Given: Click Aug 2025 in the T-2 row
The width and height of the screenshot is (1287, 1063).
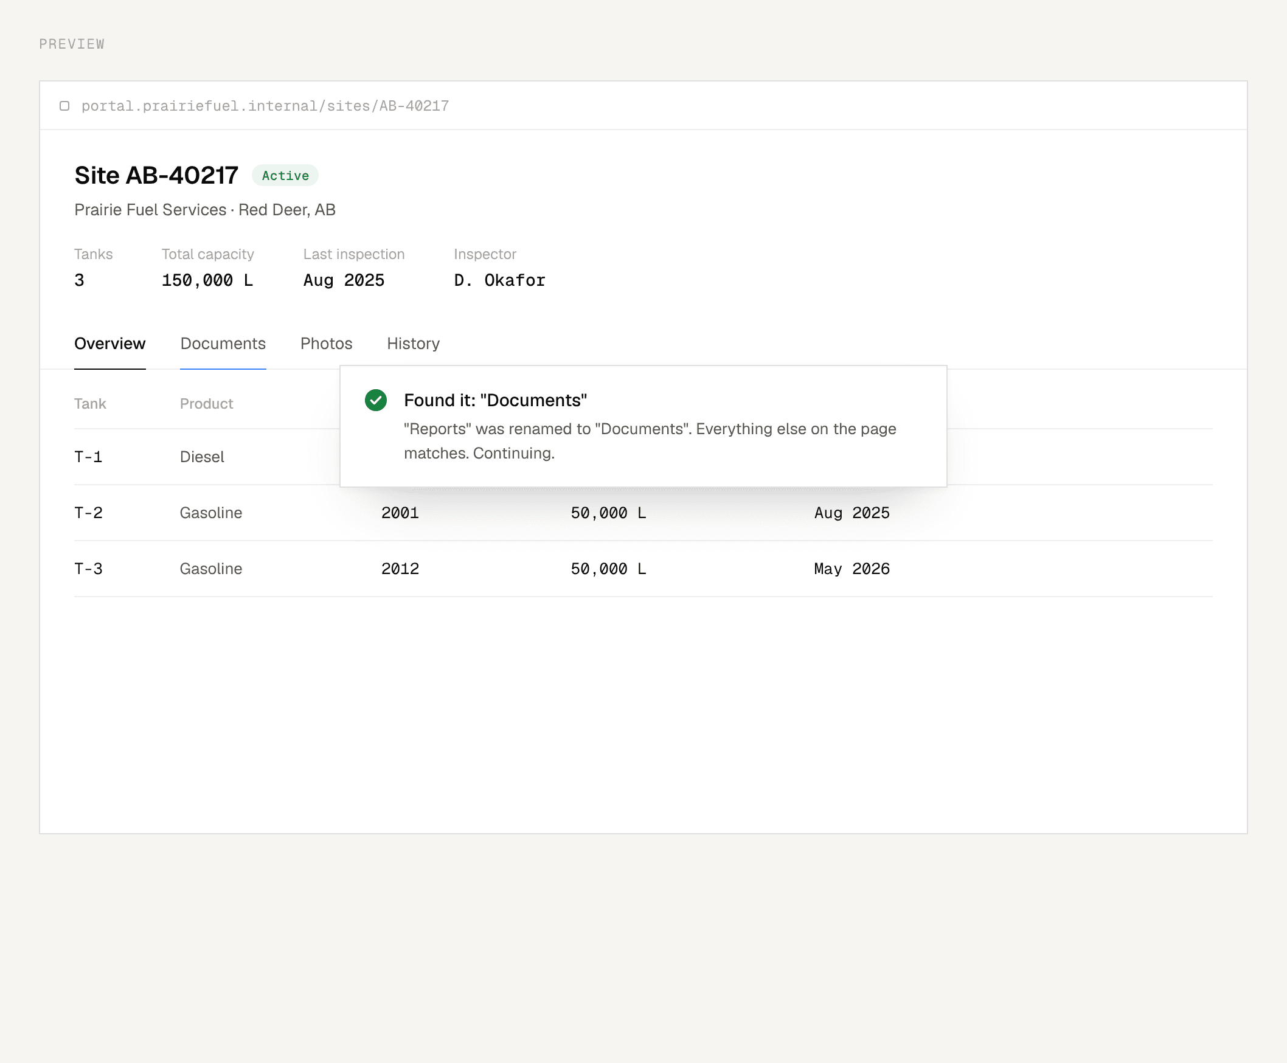Looking at the screenshot, I should click(852, 513).
